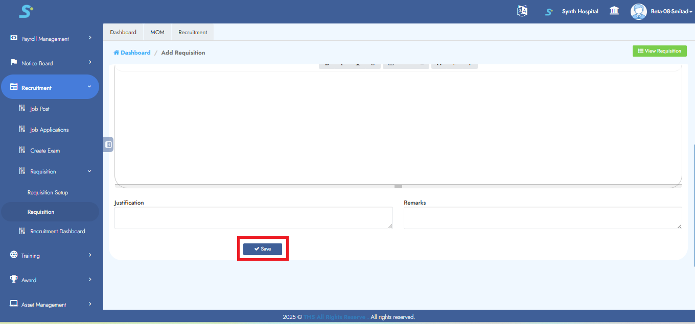Open Job Applications in sidebar
Image resolution: width=695 pixels, height=324 pixels.
click(x=49, y=130)
